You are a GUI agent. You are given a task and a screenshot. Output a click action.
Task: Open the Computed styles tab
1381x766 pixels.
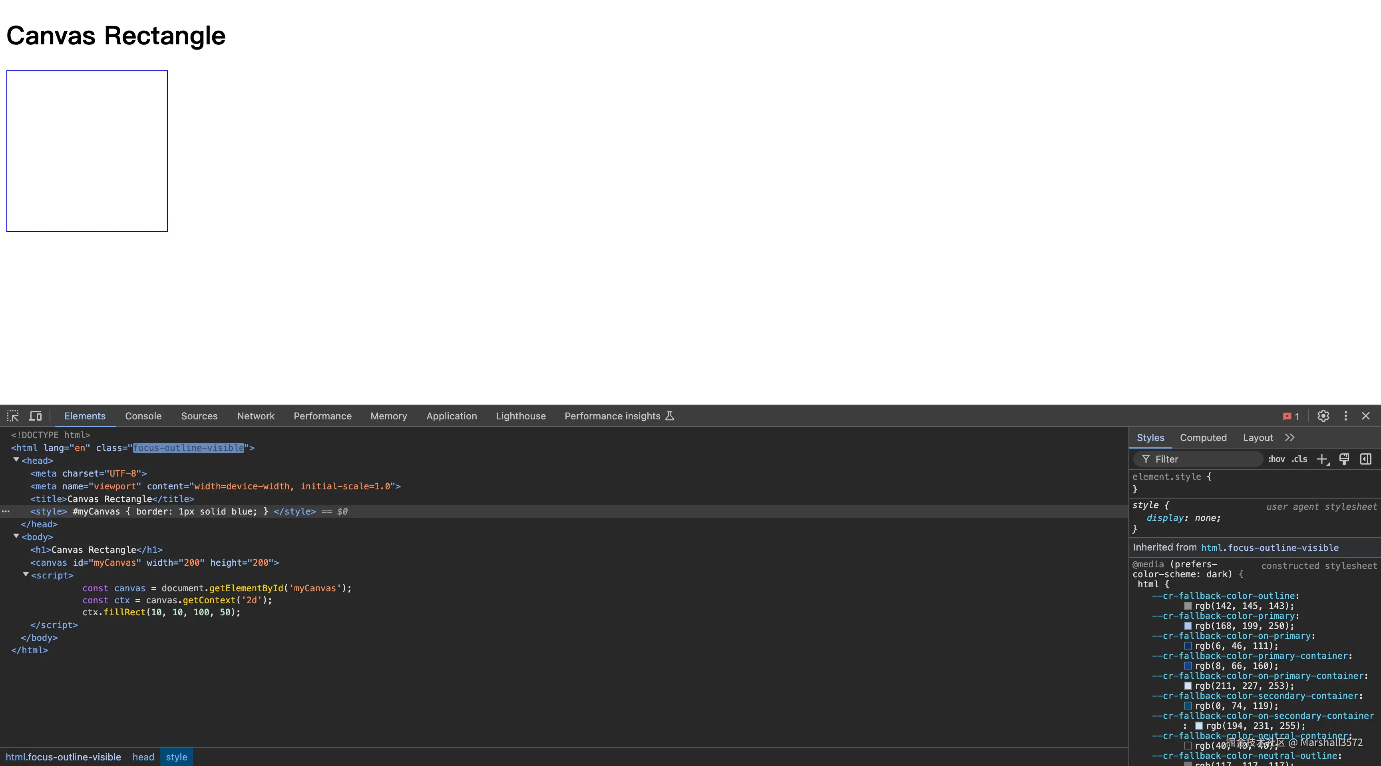point(1203,438)
